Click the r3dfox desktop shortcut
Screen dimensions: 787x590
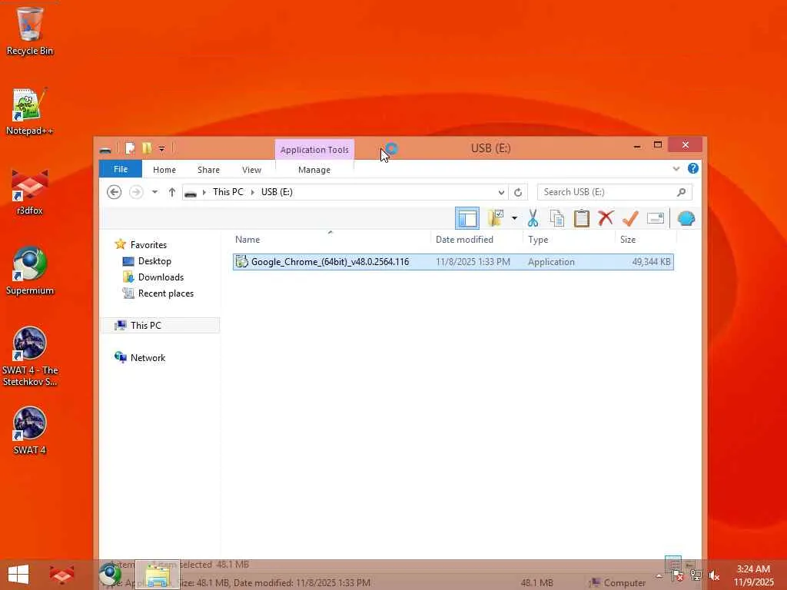(30, 191)
